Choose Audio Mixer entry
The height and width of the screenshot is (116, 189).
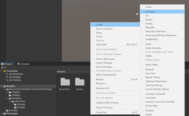click(x=162, y=65)
